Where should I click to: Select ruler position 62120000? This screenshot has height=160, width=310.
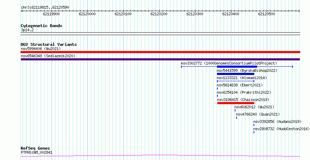pyautogui.click(x=87, y=14)
